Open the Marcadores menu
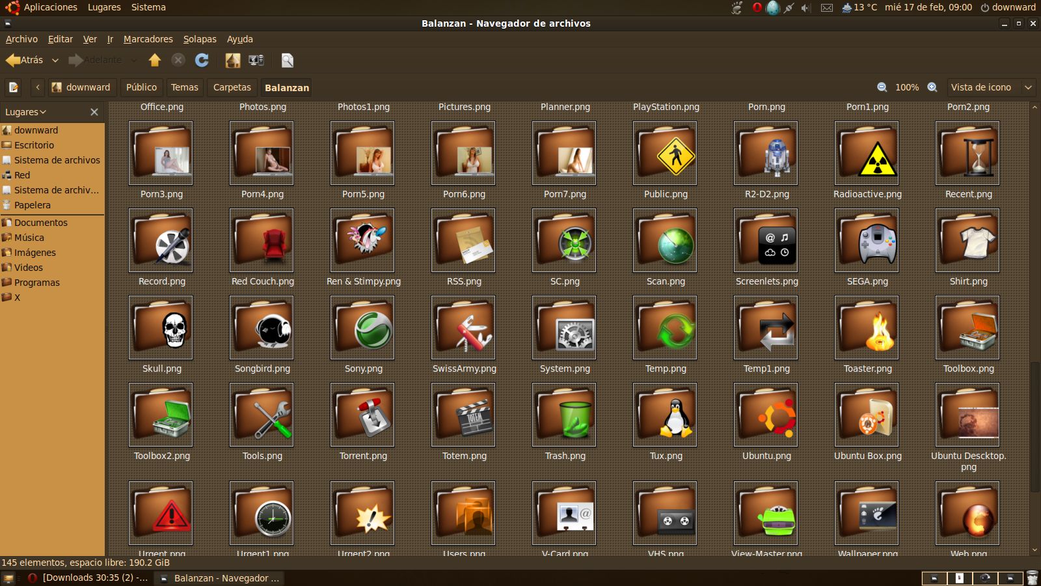The image size is (1041, 586). tap(148, 39)
